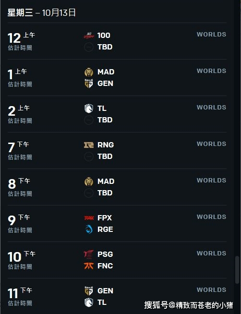Open the WORLDS label for FPX vs RGE
The image size is (241, 314).
[x=211, y=217]
